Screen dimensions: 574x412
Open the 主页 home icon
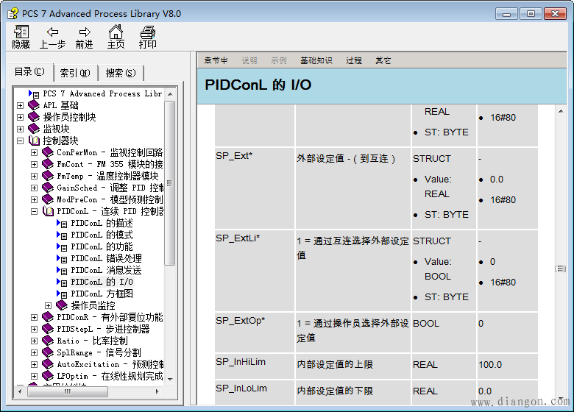(x=116, y=32)
